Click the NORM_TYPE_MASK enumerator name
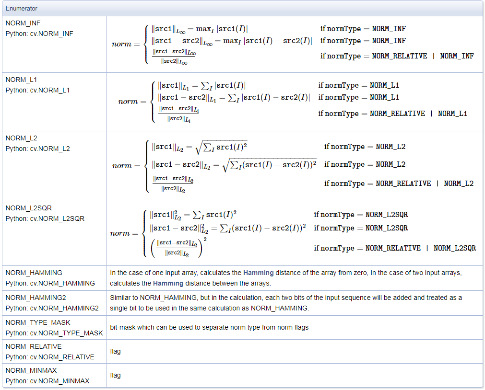485x390 pixels. [38, 322]
